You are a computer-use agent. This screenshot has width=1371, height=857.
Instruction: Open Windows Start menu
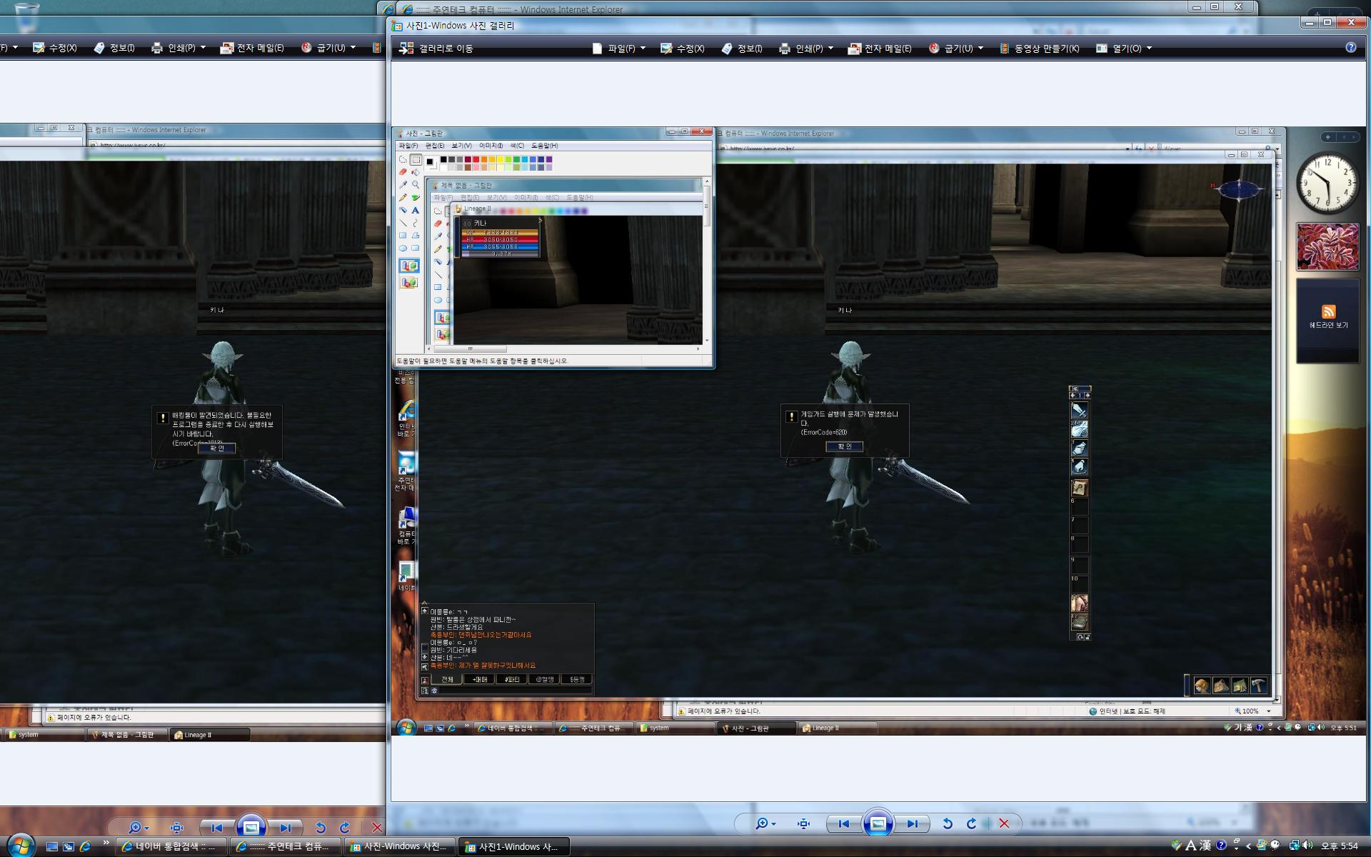[20, 846]
